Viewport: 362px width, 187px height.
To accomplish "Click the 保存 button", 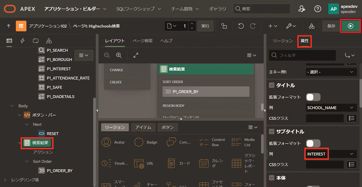I will pos(331,26).
